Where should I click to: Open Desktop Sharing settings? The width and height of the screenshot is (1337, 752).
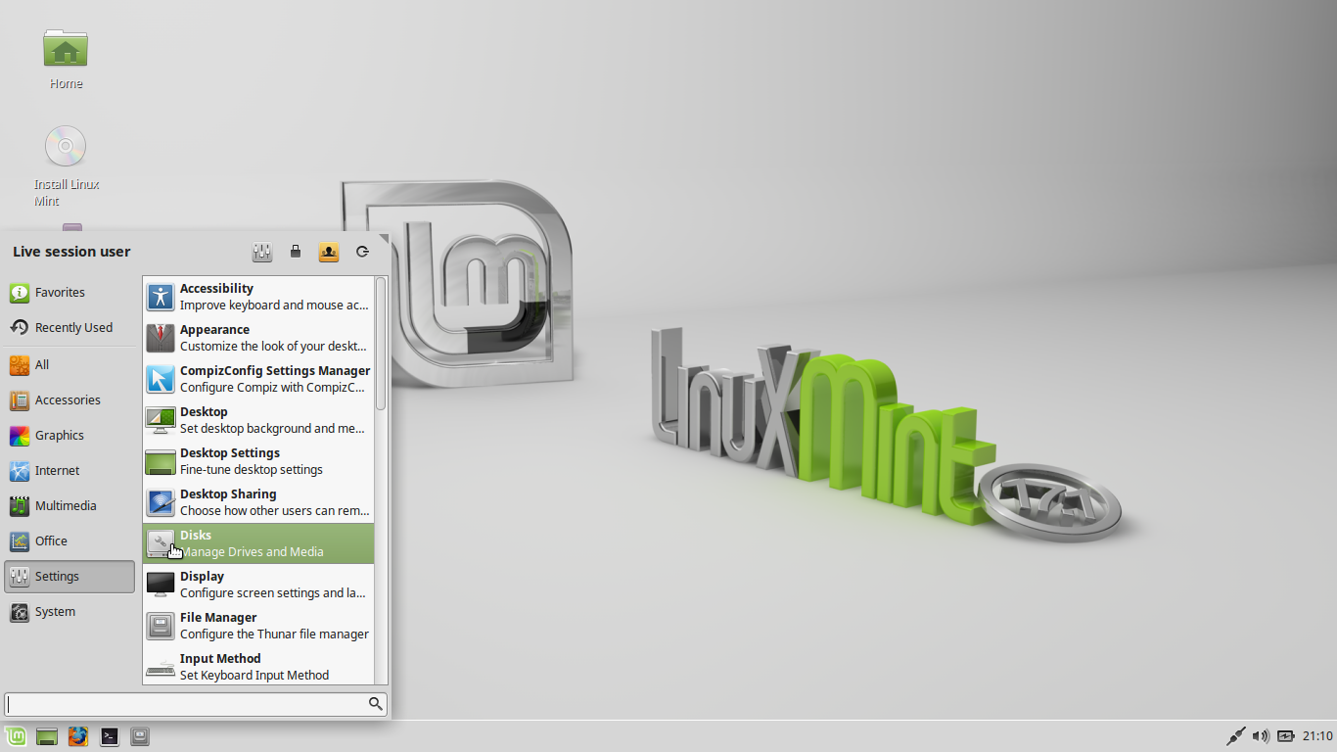257,501
